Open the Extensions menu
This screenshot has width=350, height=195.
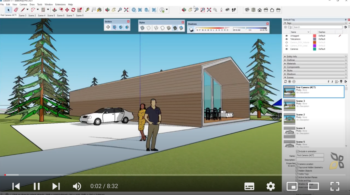(x=60, y=4)
